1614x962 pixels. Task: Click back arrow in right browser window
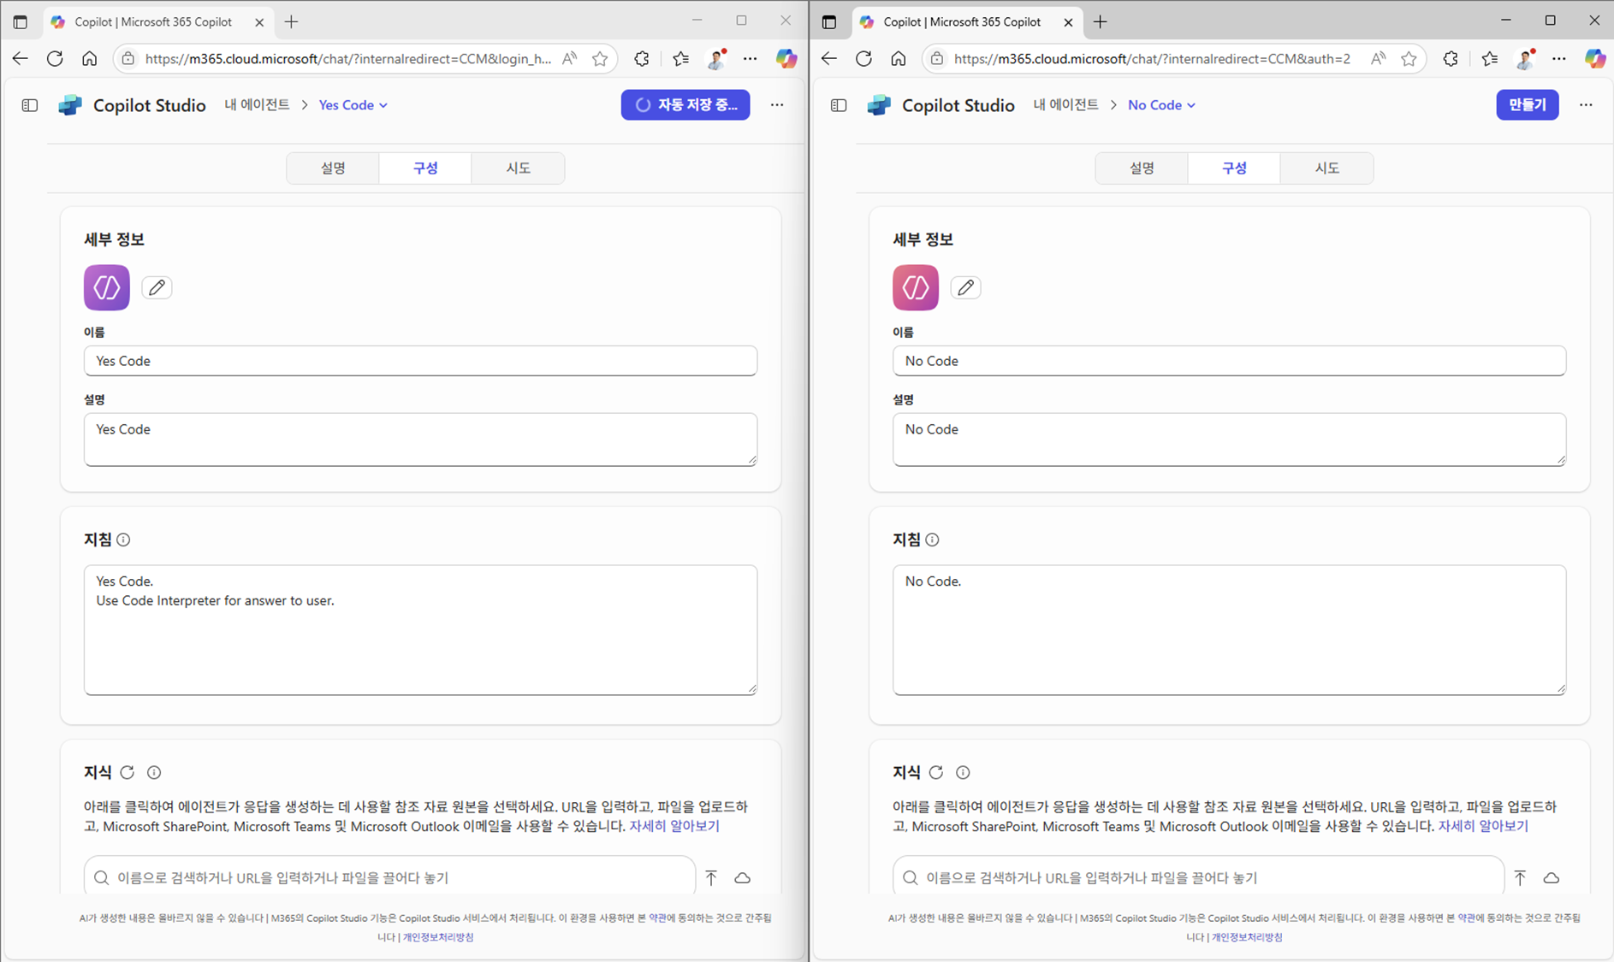click(828, 58)
